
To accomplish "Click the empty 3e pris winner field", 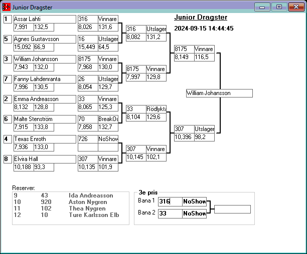I will (232, 209).
